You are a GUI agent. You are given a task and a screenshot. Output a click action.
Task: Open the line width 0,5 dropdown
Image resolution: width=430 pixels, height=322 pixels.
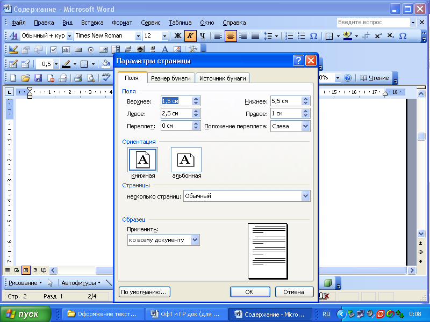pyautogui.click(x=56, y=64)
